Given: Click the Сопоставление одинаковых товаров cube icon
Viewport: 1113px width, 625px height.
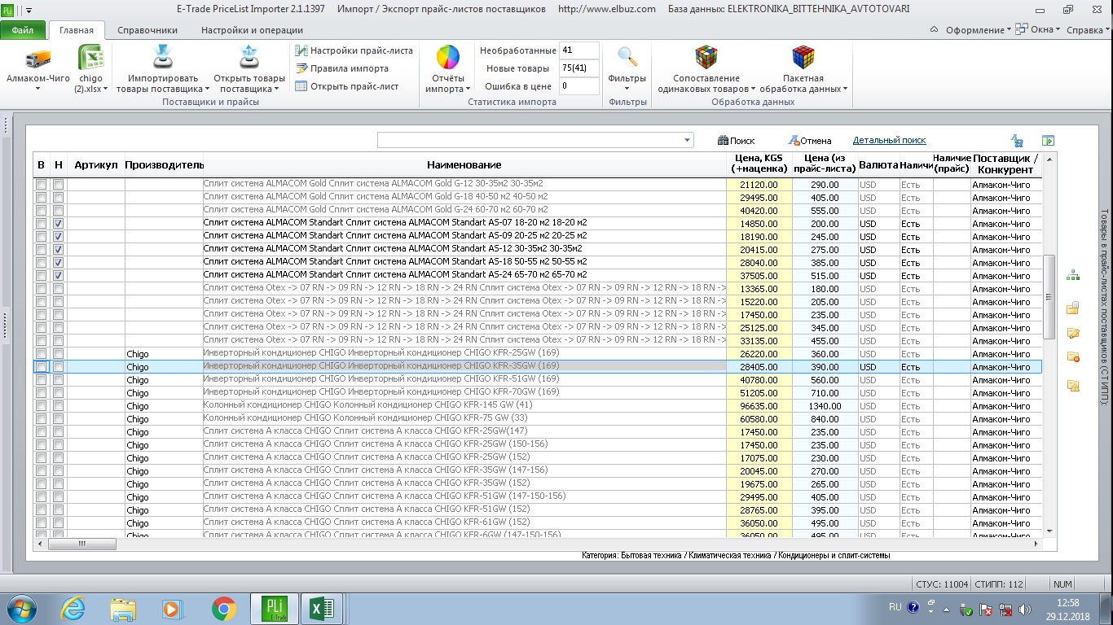Looking at the screenshot, I should pos(706,57).
